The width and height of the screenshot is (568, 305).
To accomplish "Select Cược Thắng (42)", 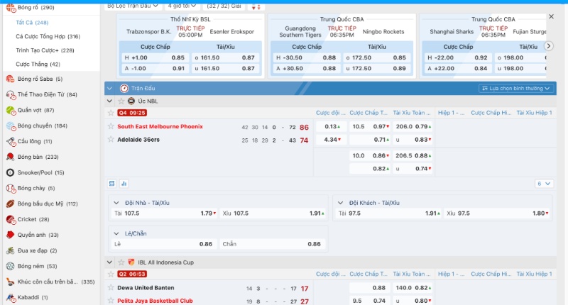I will (38, 64).
